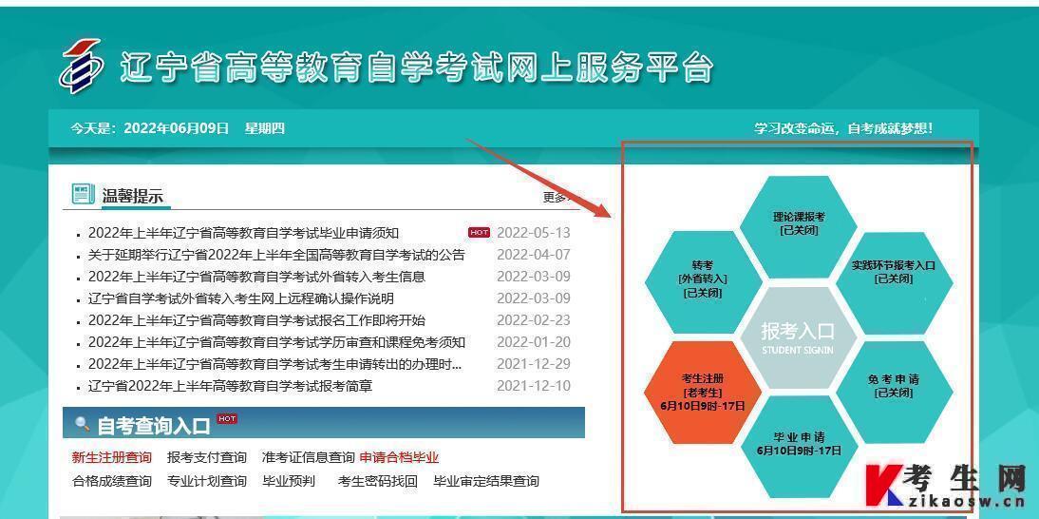Viewport: 1039px width, 519px height.
Task: Open the orange 考生注册 老考生 hexagon
Action: point(703,393)
